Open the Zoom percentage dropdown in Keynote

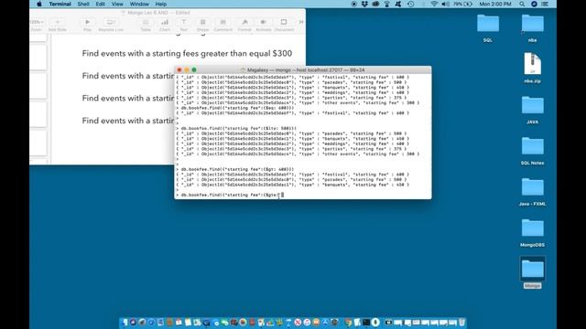click(37, 22)
